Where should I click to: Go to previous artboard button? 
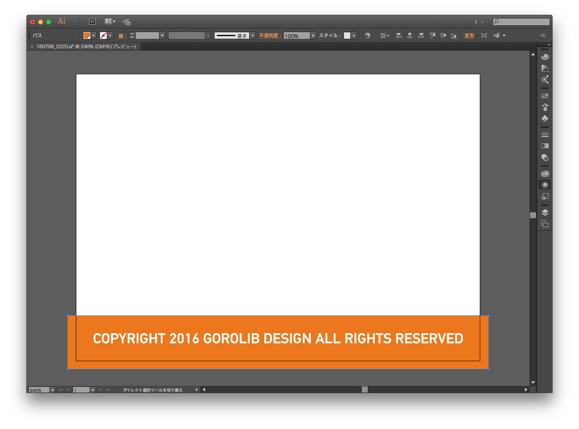(x=68, y=390)
